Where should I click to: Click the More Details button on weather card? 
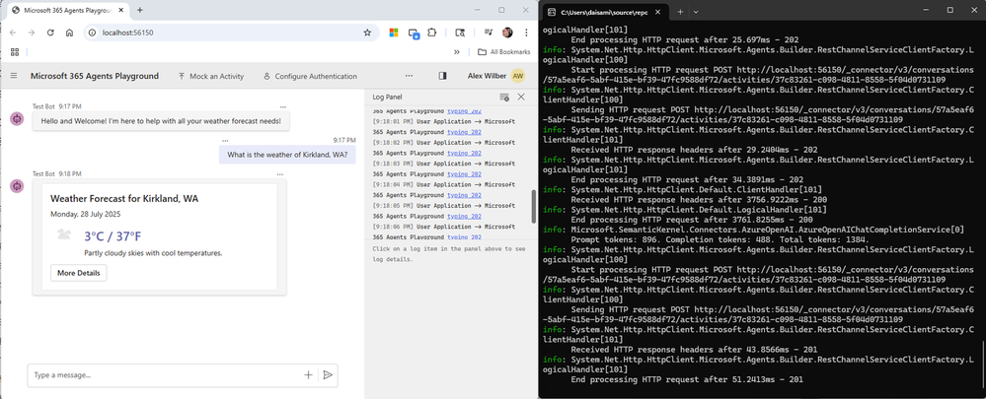click(79, 273)
